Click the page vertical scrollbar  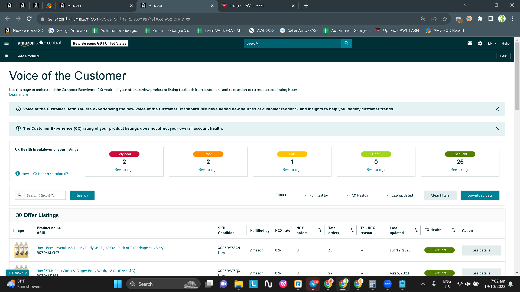517,76
